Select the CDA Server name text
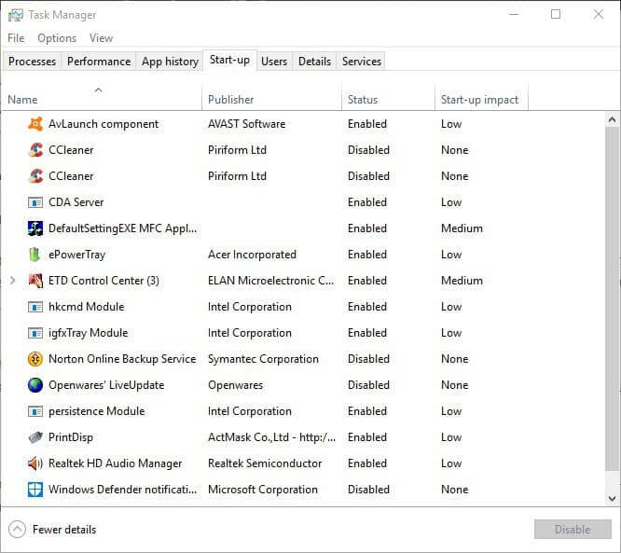The height and width of the screenshot is (553, 621). (76, 202)
